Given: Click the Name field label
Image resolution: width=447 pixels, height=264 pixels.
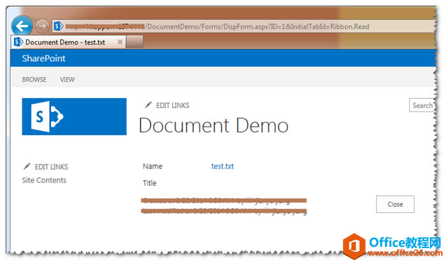Looking at the screenshot, I should (153, 166).
